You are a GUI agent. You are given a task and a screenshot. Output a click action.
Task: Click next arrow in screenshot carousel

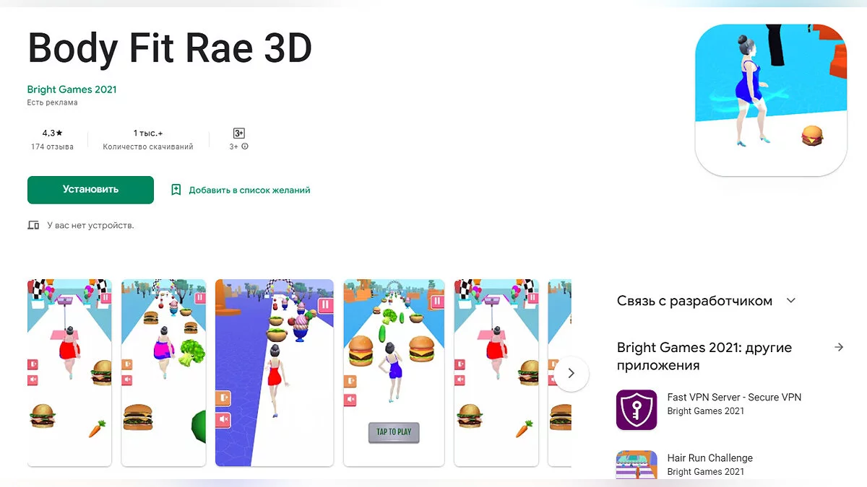(x=571, y=373)
